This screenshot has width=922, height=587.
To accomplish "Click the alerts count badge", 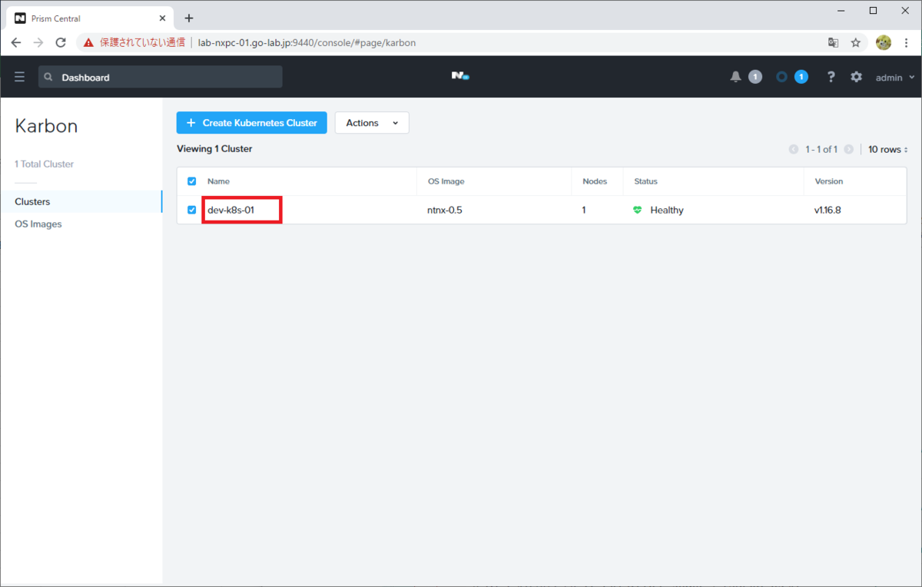I will click(x=755, y=77).
